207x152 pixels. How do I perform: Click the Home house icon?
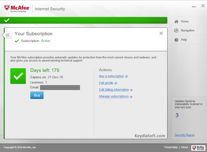(x=176, y=22)
